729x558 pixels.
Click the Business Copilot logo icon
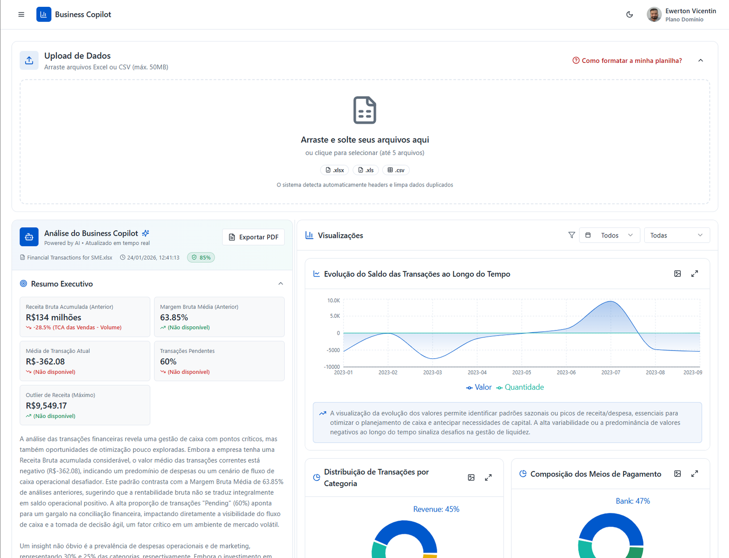point(44,15)
